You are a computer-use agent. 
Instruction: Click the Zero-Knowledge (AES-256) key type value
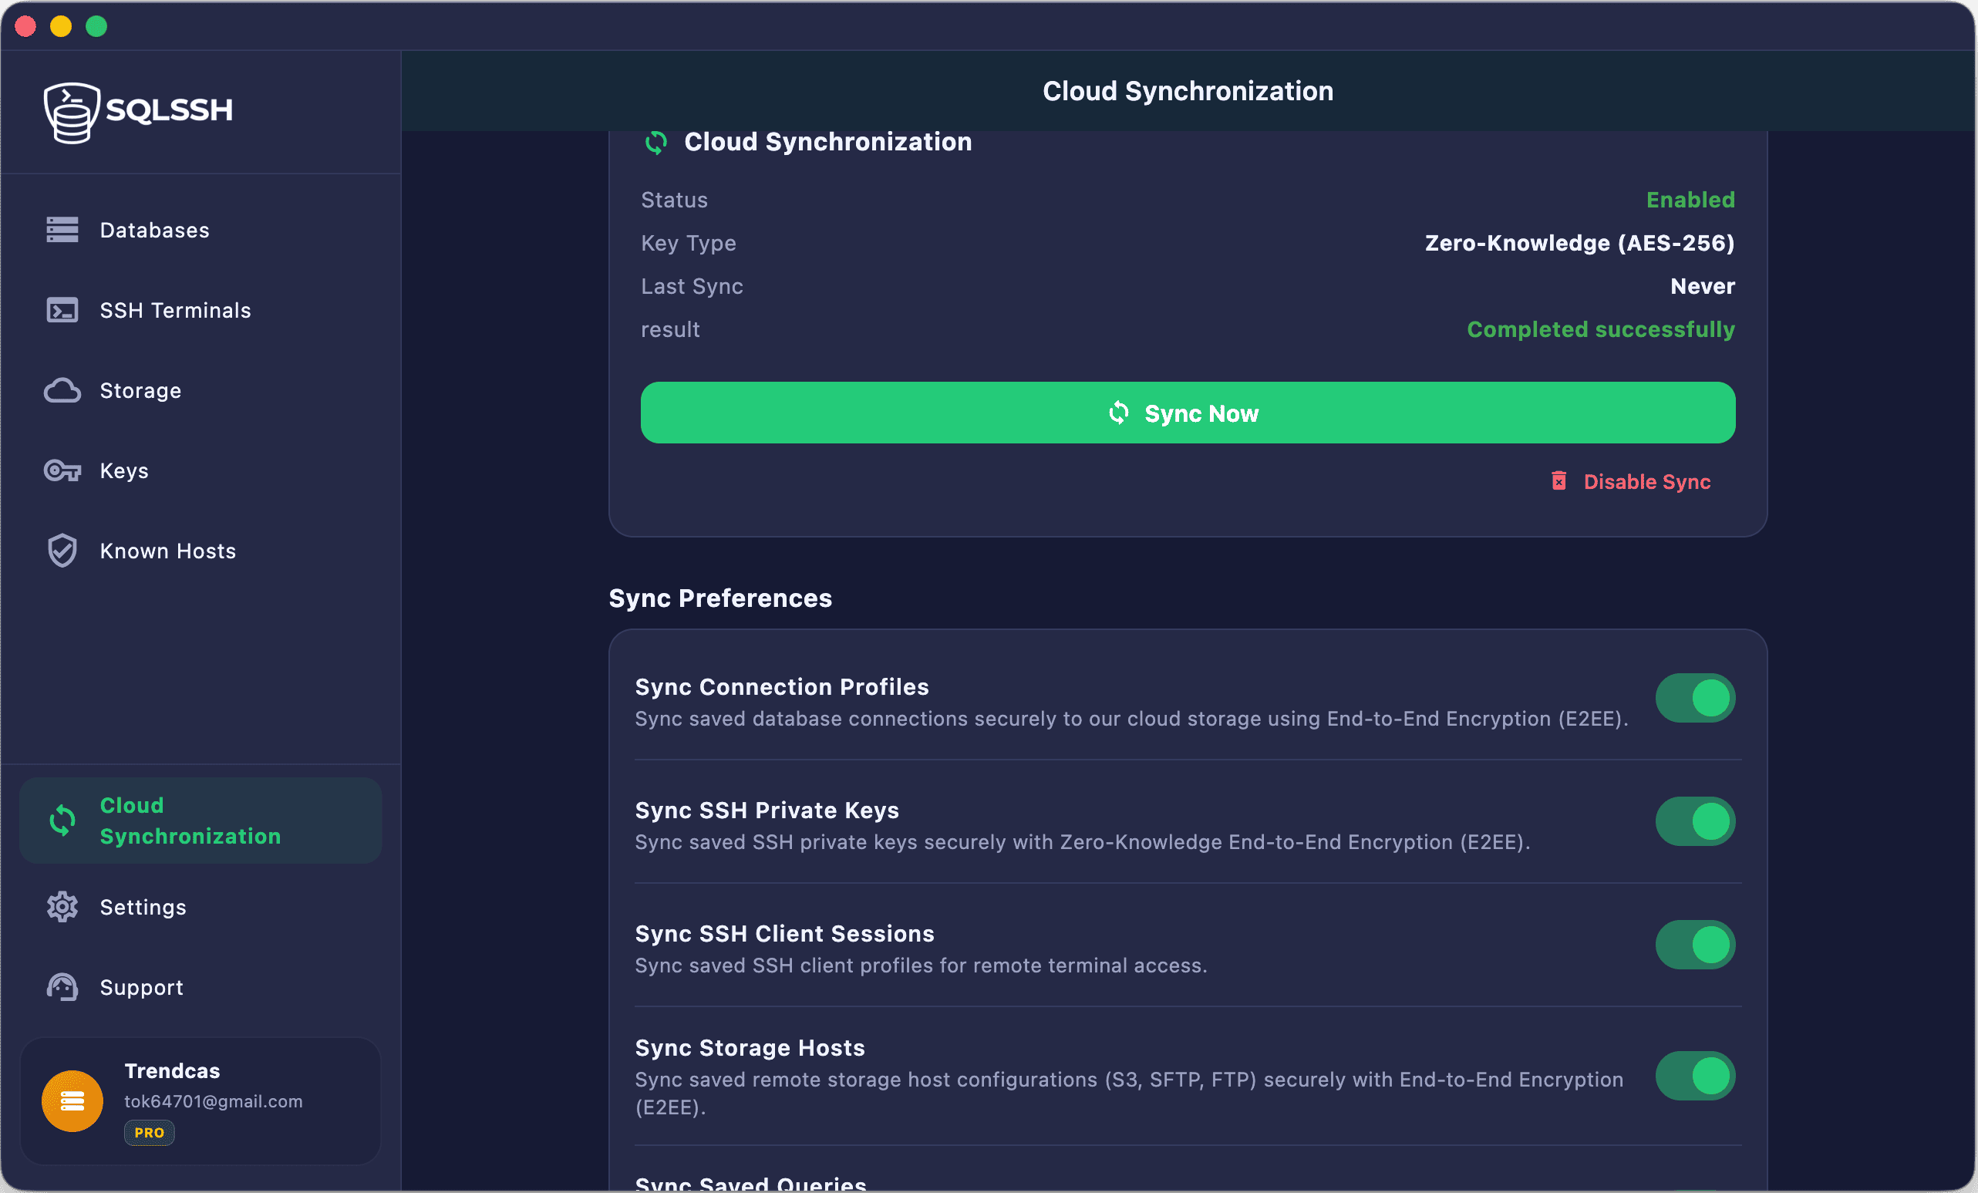[1579, 242]
